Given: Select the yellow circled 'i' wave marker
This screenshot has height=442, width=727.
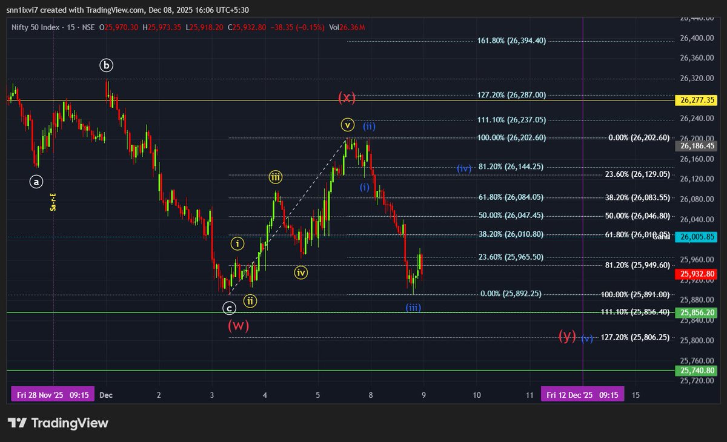Looking at the screenshot, I should click(x=237, y=244).
